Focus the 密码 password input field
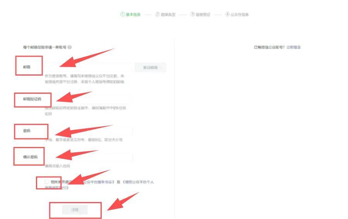The height and width of the screenshot is (219, 348). click(x=89, y=131)
